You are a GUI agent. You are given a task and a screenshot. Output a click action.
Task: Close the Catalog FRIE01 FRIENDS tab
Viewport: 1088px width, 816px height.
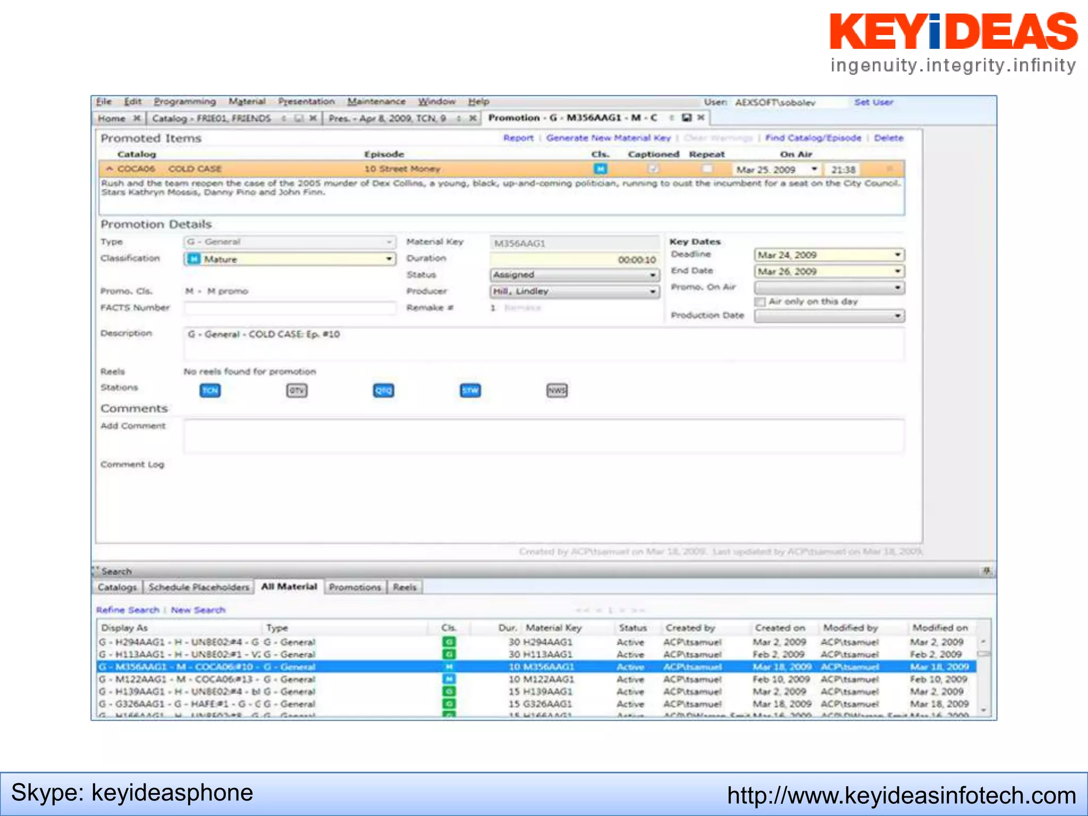(313, 118)
